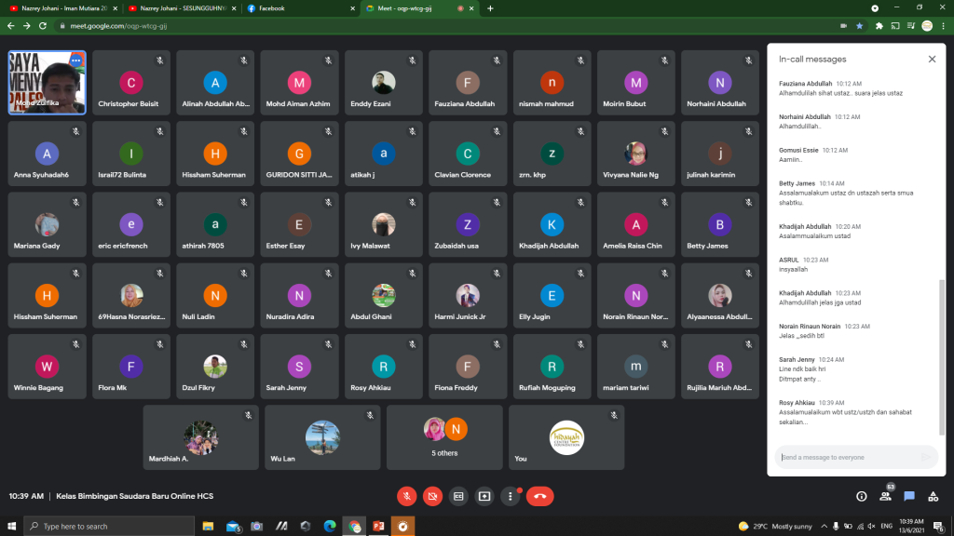The height and width of the screenshot is (536, 954).
Task: Click the '5 others' participants tile
Action: pyautogui.click(x=444, y=436)
